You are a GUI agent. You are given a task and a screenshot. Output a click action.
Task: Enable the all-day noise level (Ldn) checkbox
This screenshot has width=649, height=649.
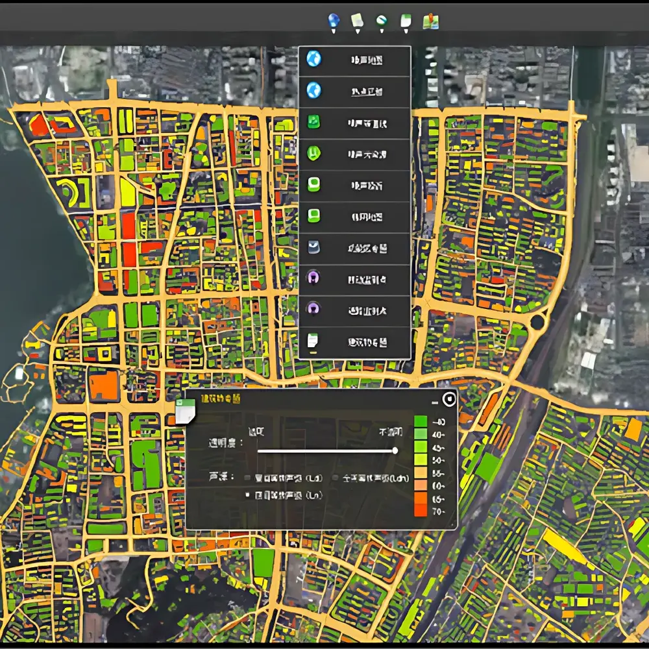pos(336,477)
